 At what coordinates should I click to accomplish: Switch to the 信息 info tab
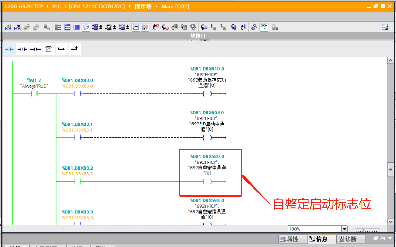pos(322,239)
